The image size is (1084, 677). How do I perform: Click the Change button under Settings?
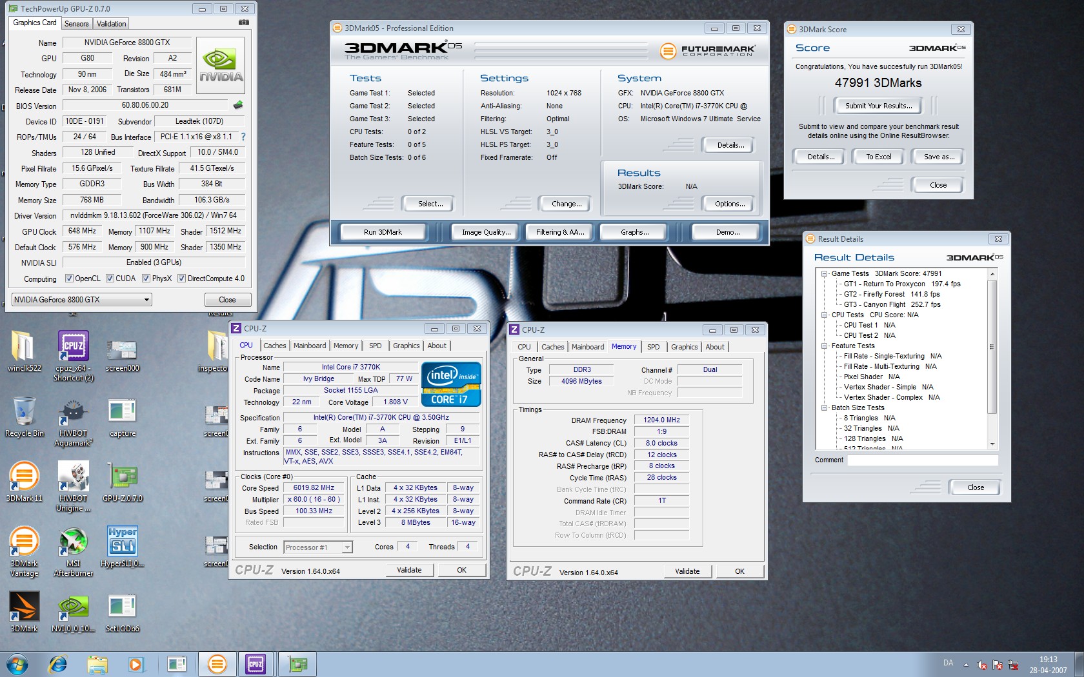[567, 204]
